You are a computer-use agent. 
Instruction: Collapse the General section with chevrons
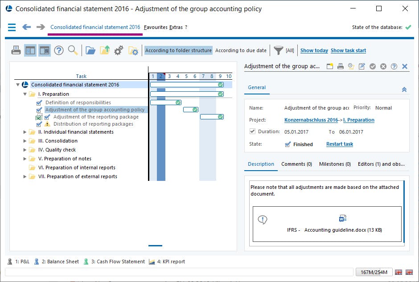coord(404,90)
